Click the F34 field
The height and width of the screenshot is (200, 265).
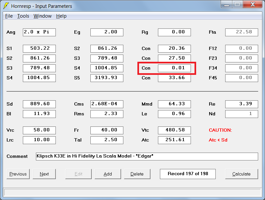pos(242,68)
